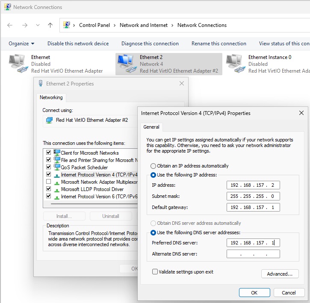This screenshot has height=303, width=310.
Task: Click the Red Hat VirtIO adapter icon under Connect using
Action: (x=49, y=120)
